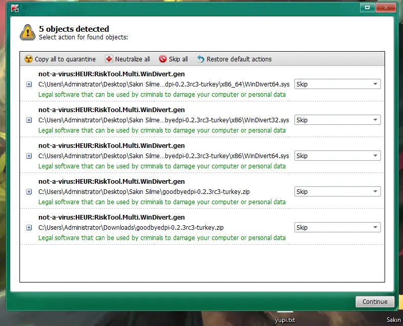Select Restore default actions
Image resolution: width=403 pixels, height=326 pixels.
[x=234, y=59]
